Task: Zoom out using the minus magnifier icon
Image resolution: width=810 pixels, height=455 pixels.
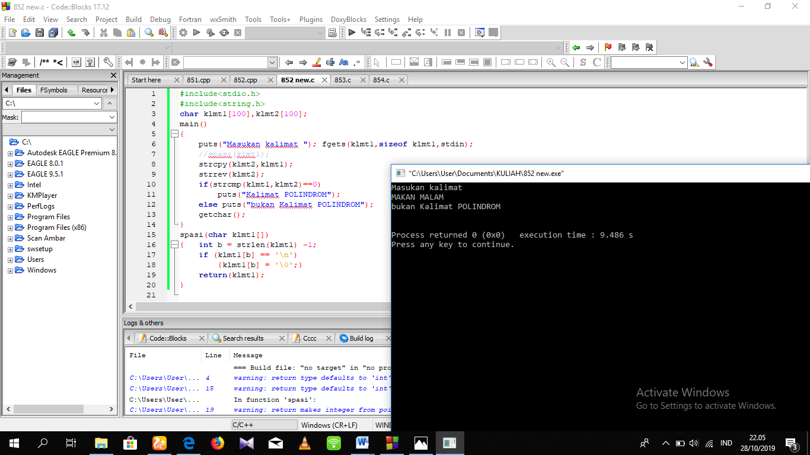Action: [x=565, y=62]
